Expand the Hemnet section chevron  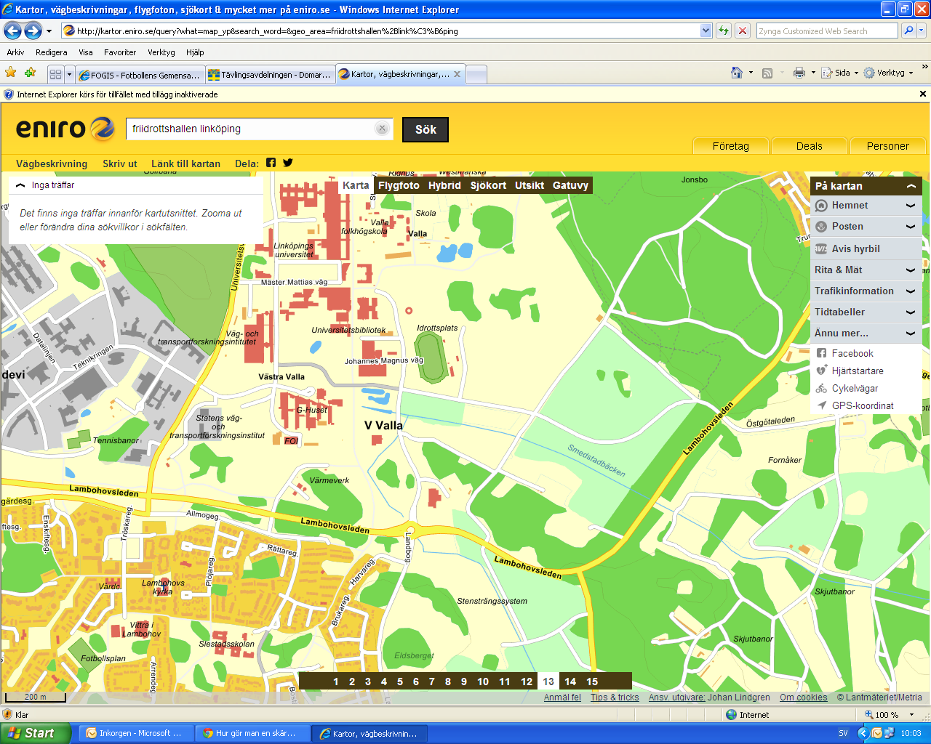coord(911,206)
